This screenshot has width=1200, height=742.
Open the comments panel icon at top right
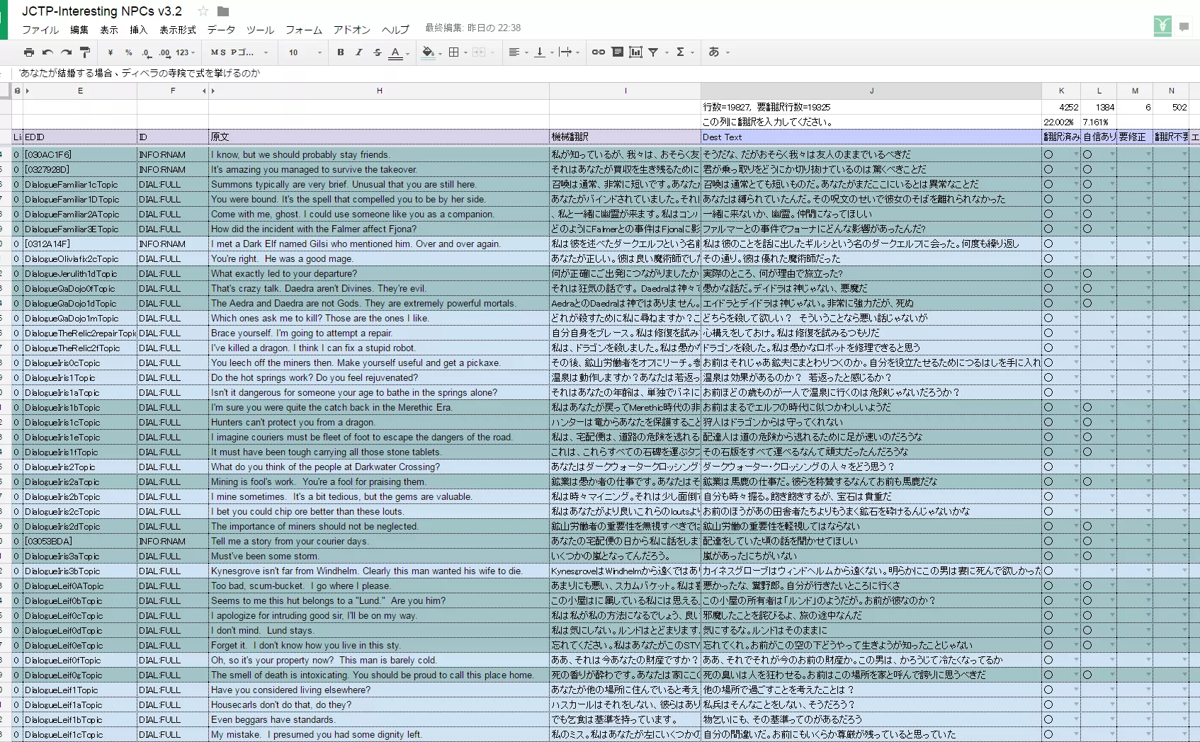tap(1184, 27)
